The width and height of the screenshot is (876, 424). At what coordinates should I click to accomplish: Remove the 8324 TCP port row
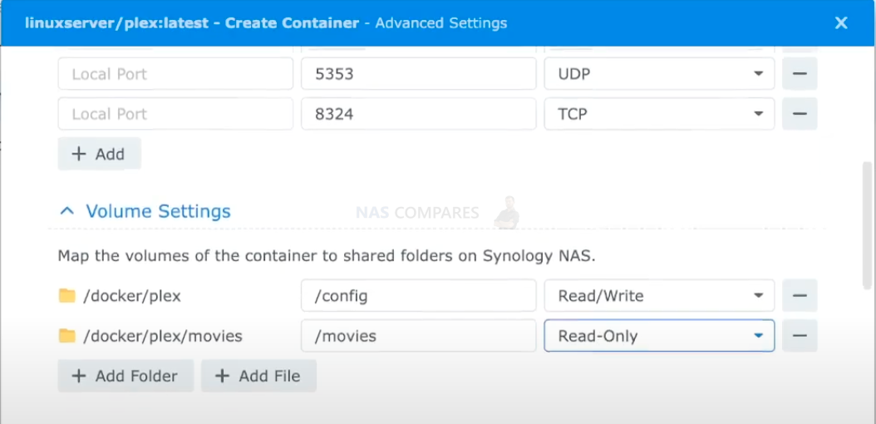pos(800,114)
